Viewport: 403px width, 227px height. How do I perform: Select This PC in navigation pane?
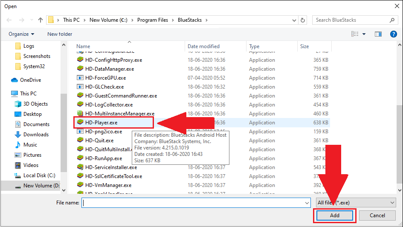pos(24,94)
